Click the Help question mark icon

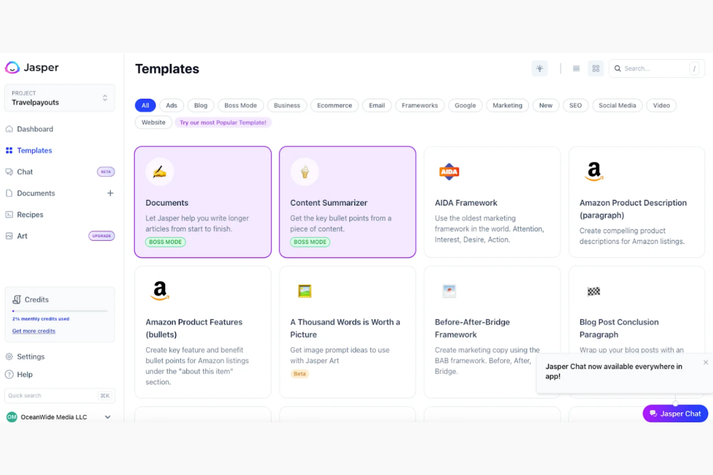[x=10, y=374]
